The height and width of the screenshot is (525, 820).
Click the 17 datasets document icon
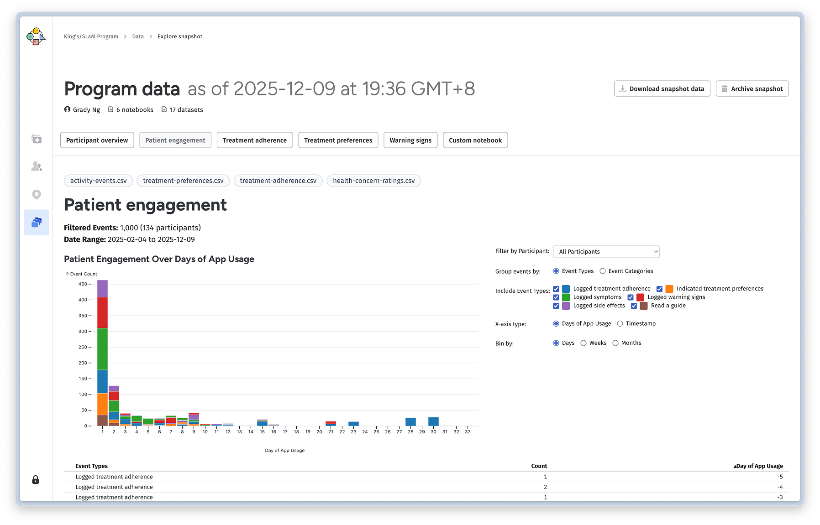[164, 109]
